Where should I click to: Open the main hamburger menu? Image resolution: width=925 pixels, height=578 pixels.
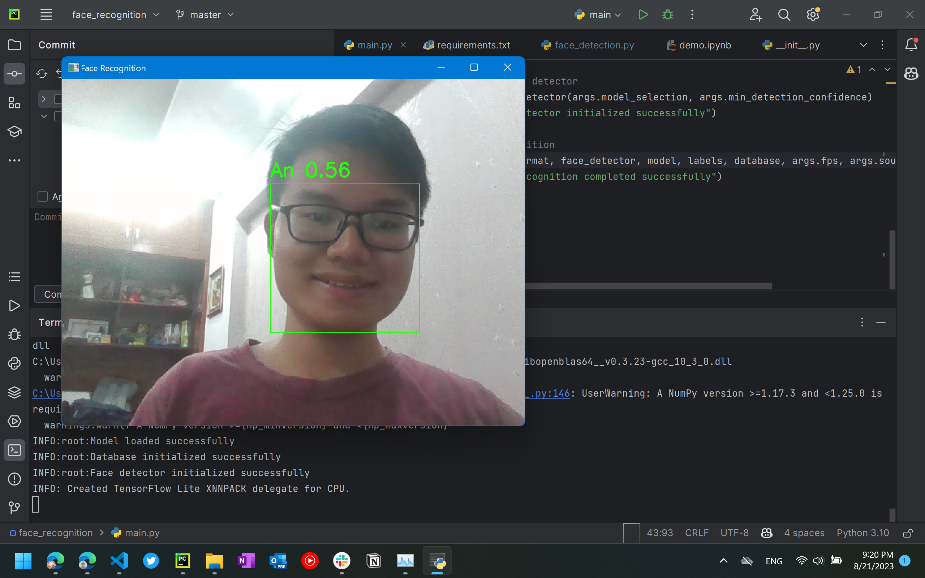[46, 14]
